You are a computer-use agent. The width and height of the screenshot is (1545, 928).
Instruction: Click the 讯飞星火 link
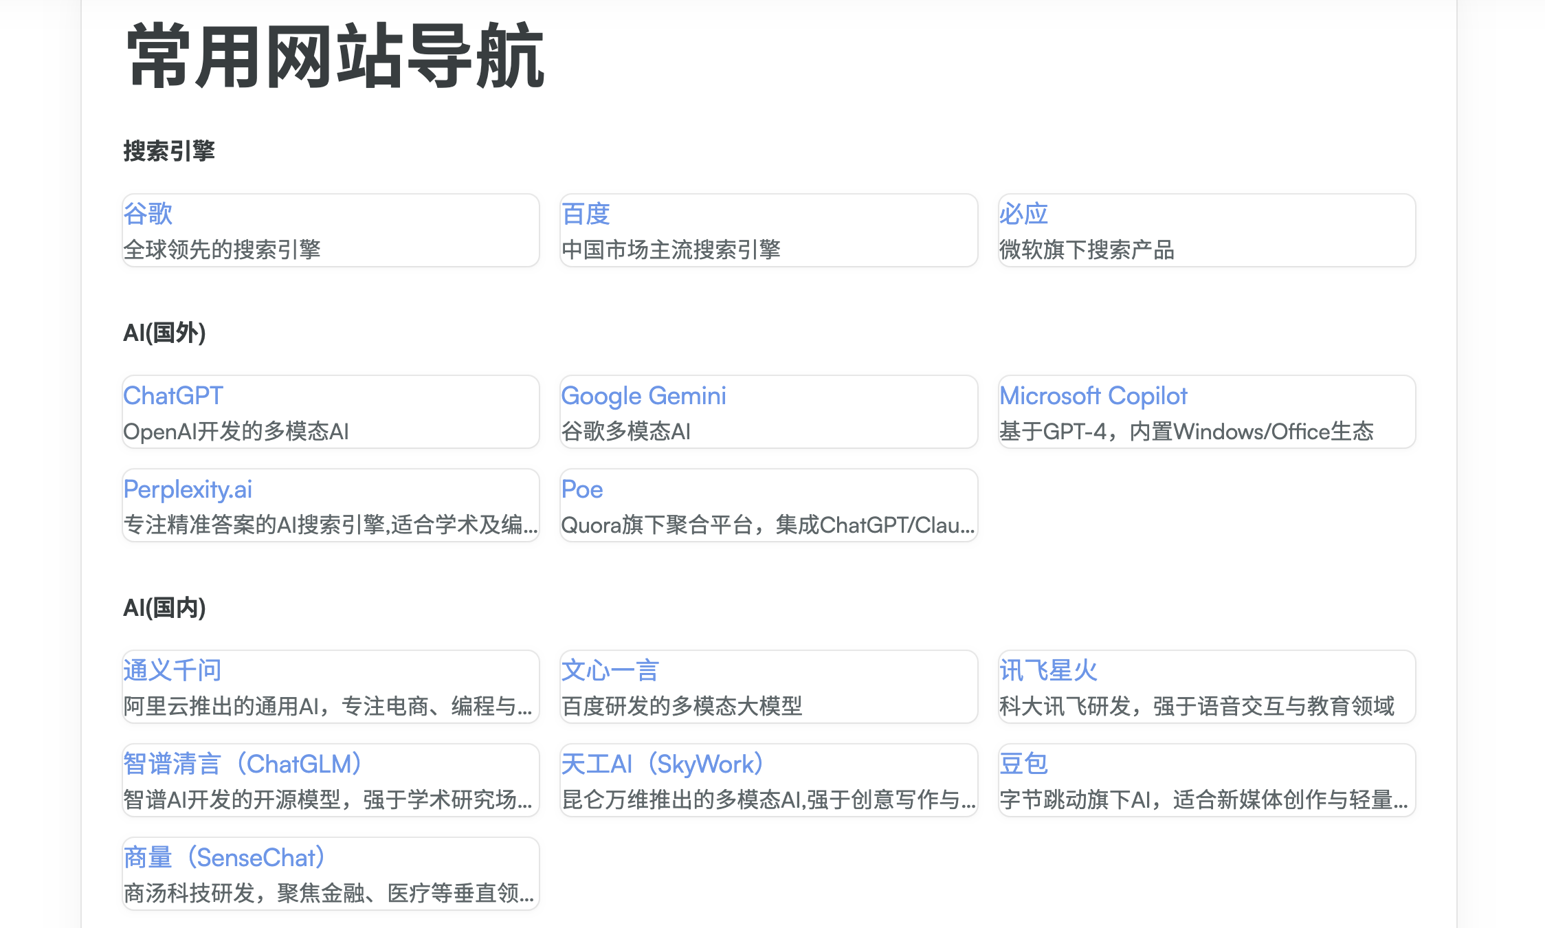(1048, 670)
